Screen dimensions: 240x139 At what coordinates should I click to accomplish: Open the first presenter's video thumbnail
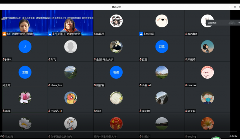25,23
